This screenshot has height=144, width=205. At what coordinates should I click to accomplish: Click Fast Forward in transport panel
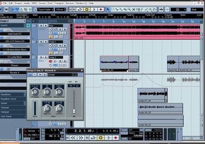(x=80, y=138)
